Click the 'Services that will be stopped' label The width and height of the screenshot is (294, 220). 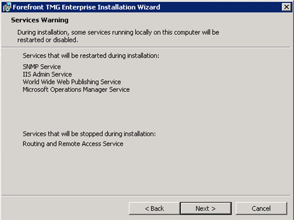89,134
